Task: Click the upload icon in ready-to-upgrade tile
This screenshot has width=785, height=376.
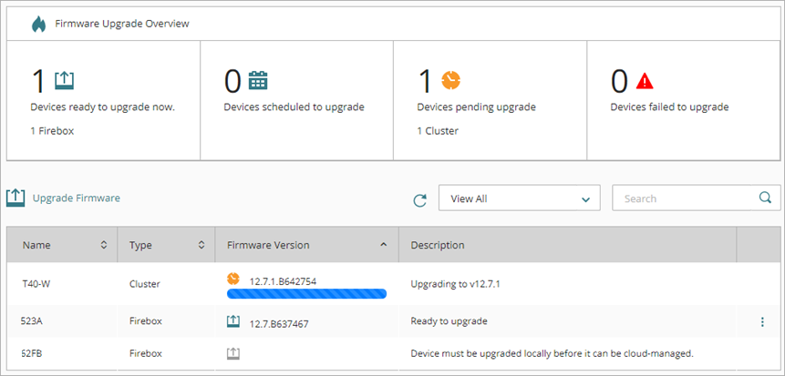Action: coord(64,80)
